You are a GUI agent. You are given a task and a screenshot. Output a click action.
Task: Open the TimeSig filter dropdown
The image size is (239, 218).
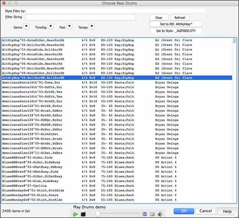tap(51, 26)
